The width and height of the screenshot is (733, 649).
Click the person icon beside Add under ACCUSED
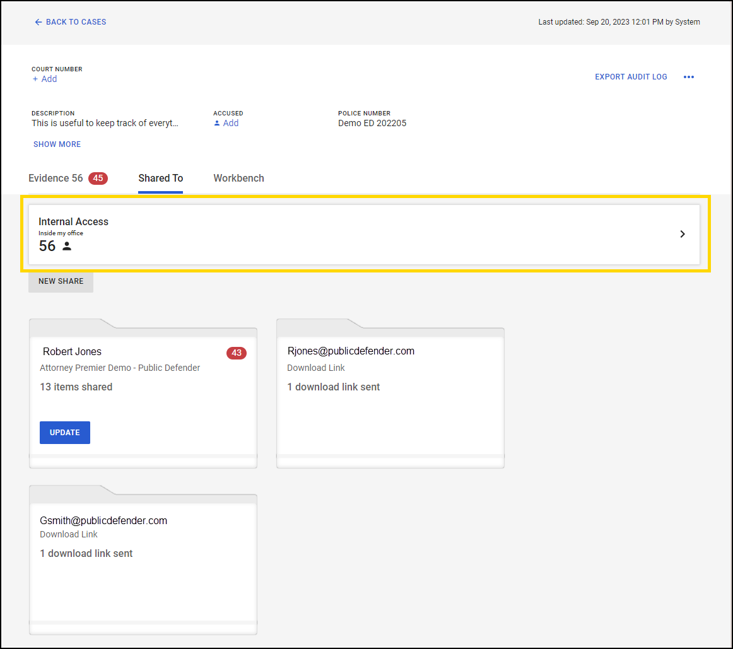[217, 123]
